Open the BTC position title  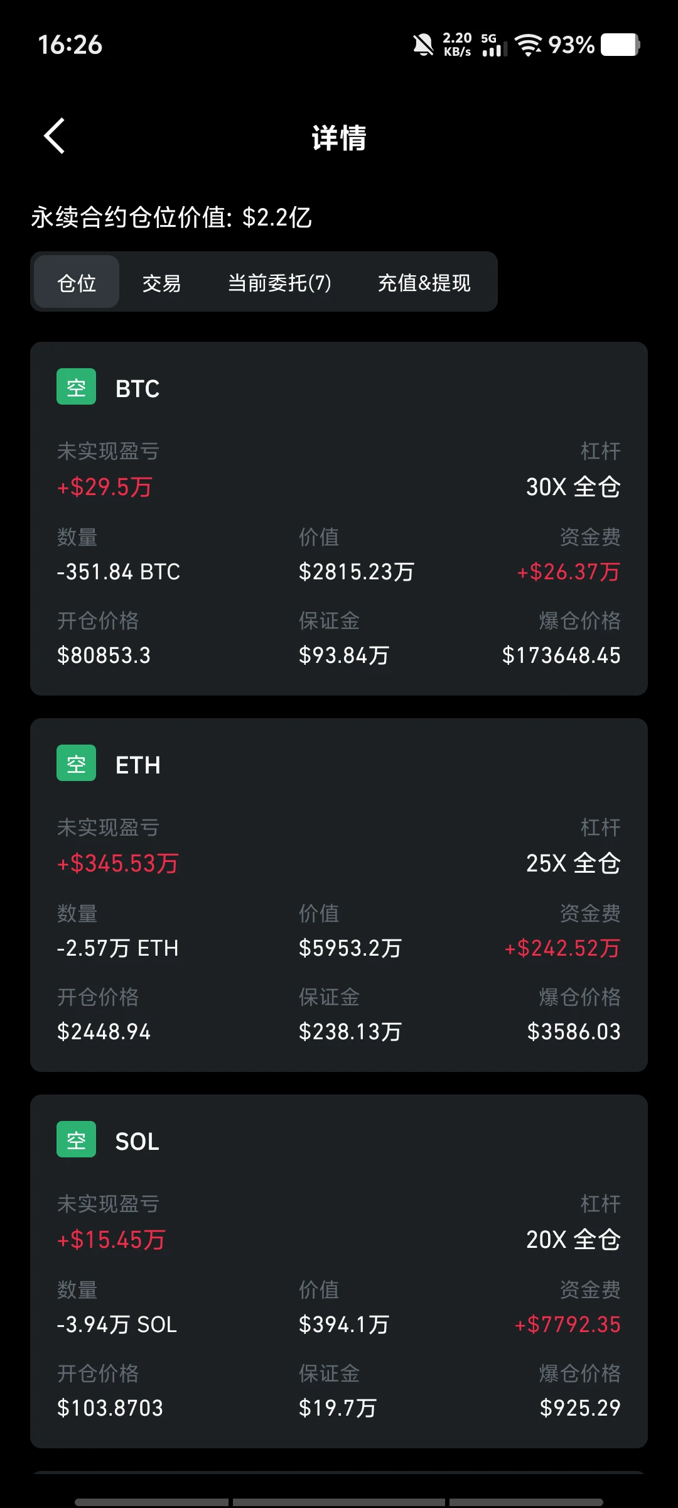pos(137,389)
